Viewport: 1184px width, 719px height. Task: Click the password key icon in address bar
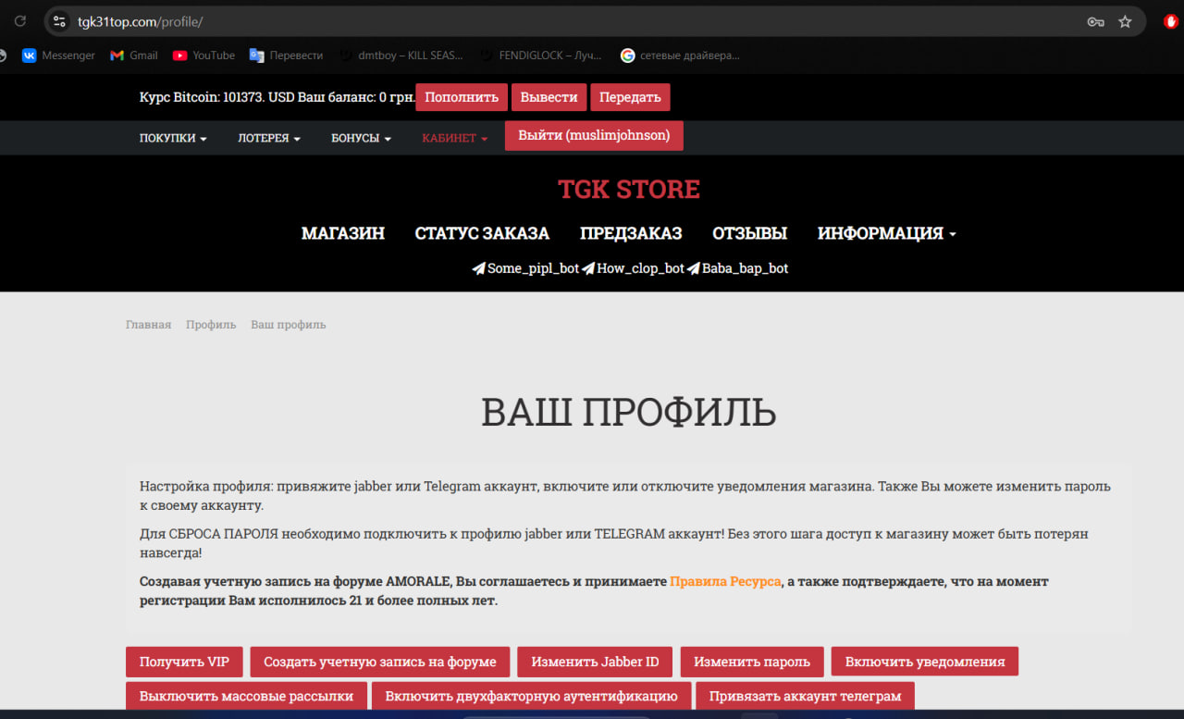click(1095, 21)
